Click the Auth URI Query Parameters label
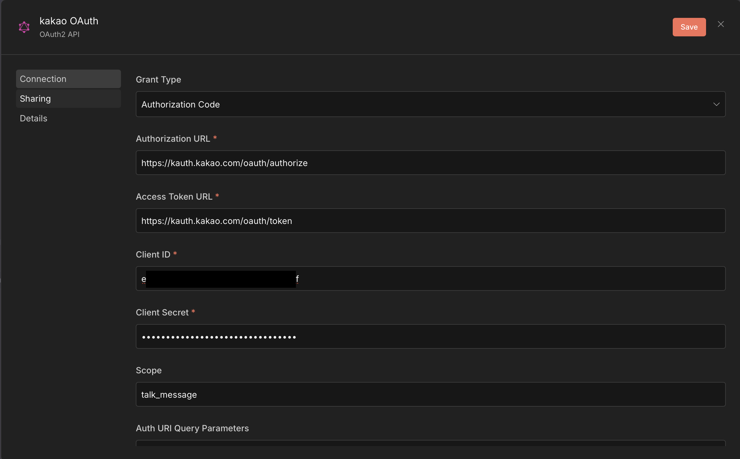 coord(192,428)
